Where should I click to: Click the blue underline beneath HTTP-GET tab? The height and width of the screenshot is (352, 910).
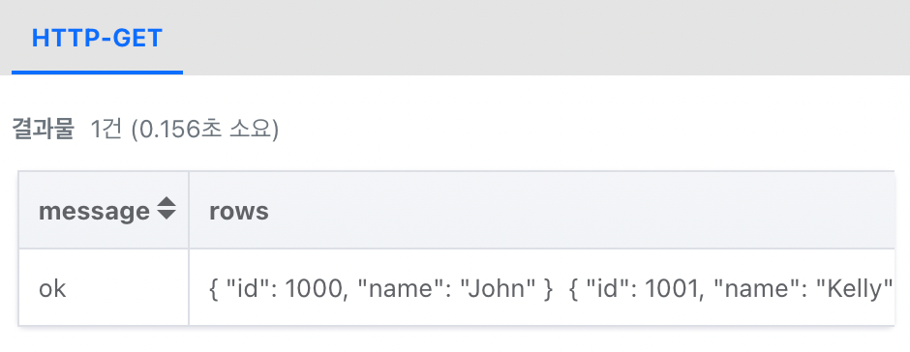coord(97,73)
